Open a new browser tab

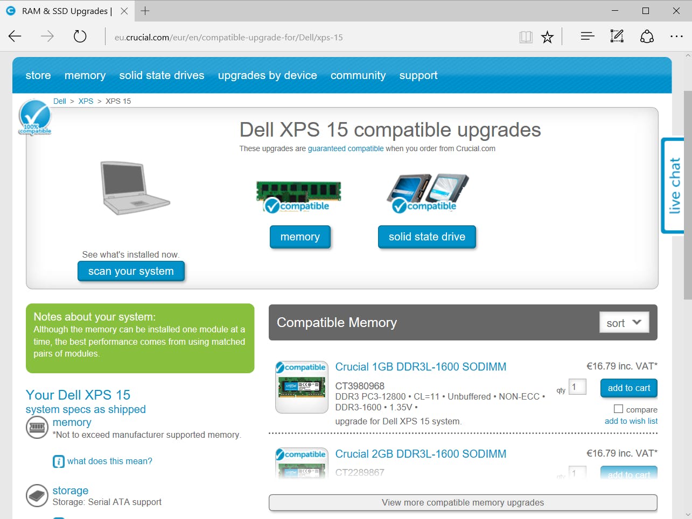pyautogui.click(x=145, y=11)
